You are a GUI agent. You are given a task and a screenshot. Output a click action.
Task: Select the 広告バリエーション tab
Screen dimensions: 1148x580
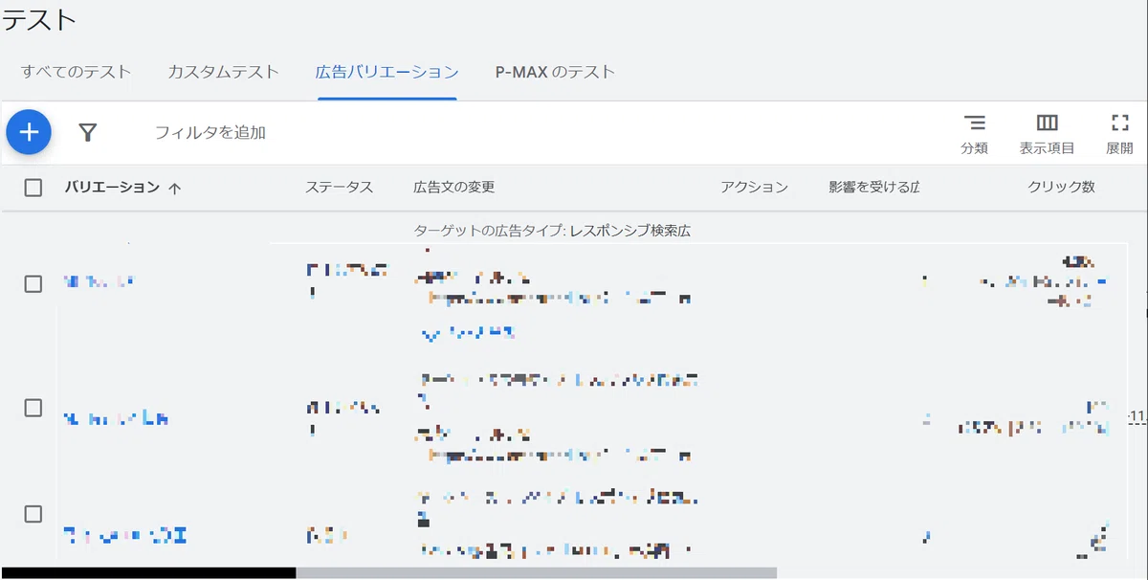click(386, 72)
